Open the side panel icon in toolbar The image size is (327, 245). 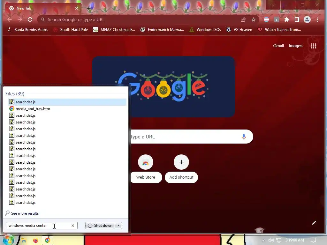point(297,19)
